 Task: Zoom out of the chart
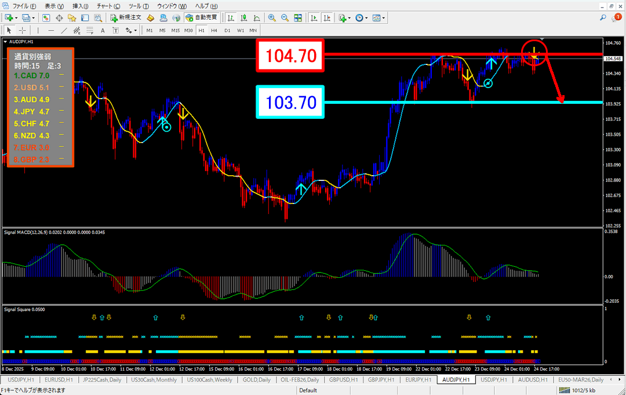pos(285,18)
